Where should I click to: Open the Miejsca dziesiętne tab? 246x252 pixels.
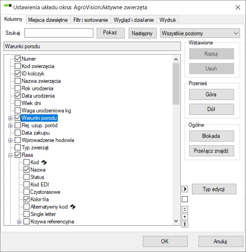(x=48, y=20)
